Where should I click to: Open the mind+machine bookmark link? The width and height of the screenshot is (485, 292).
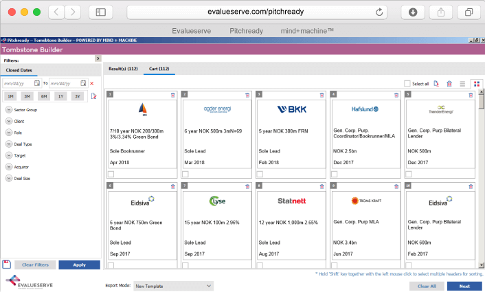tap(307, 31)
